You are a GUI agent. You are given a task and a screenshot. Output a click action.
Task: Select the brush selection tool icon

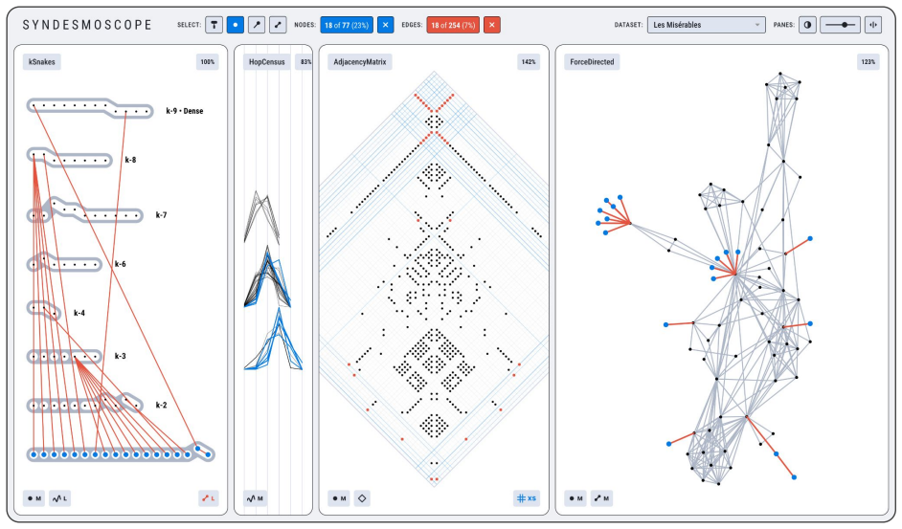point(214,25)
